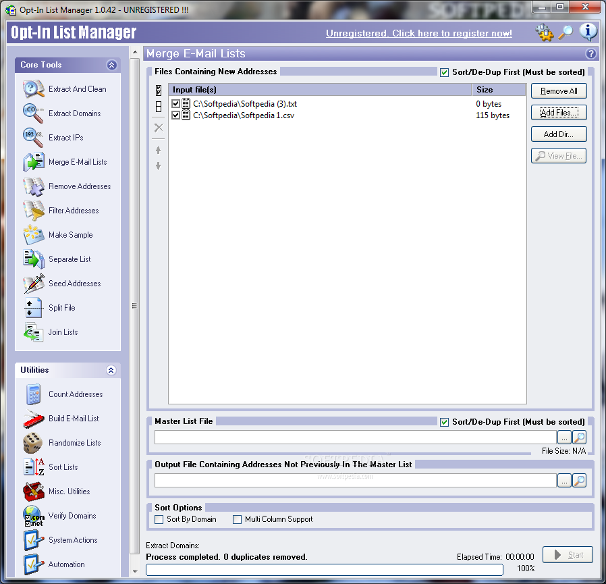Viewport: 606px width, 584px height.
Task: Click the sidebar splitter grip handle
Action: click(x=134, y=306)
